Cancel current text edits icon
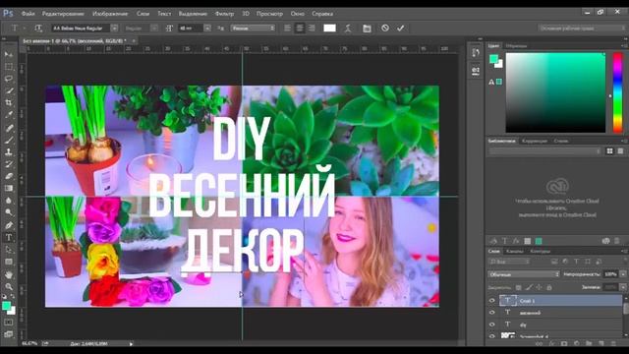Screen dimensions: 629x354 tap(385, 29)
